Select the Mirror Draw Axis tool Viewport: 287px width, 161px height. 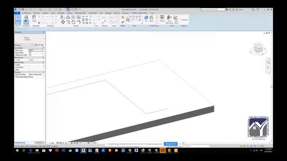[x=79, y=17]
